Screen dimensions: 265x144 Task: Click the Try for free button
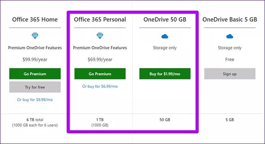35,87
